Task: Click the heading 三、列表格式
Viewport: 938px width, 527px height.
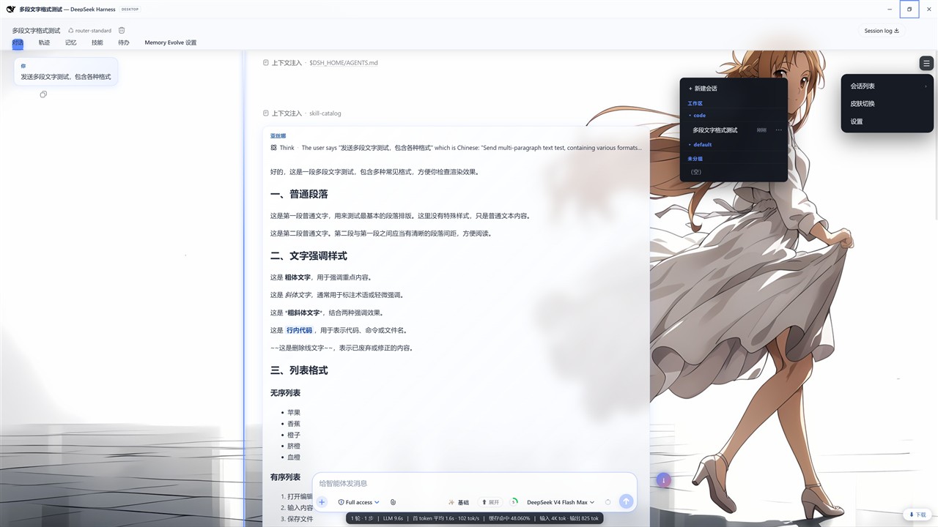Action: point(299,370)
